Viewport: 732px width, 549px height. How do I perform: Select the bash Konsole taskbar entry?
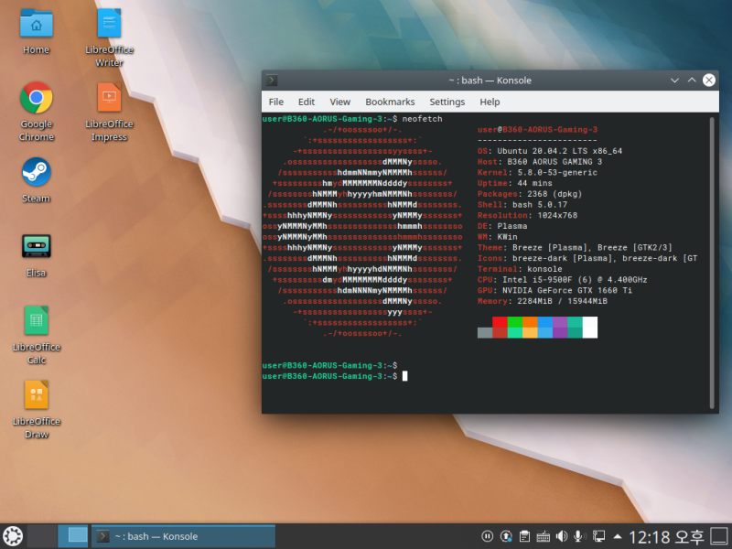183,536
